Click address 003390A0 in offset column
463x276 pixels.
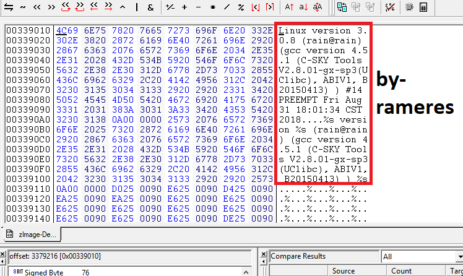(x=28, y=119)
